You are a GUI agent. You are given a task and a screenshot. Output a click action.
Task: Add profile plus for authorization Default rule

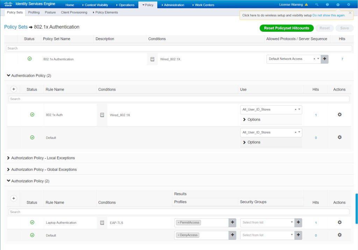tap(232, 235)
